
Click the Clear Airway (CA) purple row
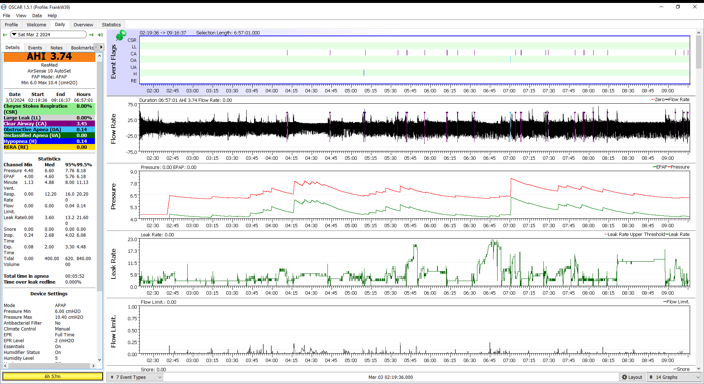pos(49,124)
